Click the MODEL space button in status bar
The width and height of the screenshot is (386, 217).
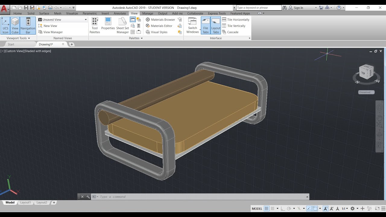click(257, 209)
